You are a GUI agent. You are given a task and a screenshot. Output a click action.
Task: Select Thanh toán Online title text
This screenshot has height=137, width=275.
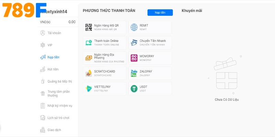pyautogui.click(x=106, y=41)
